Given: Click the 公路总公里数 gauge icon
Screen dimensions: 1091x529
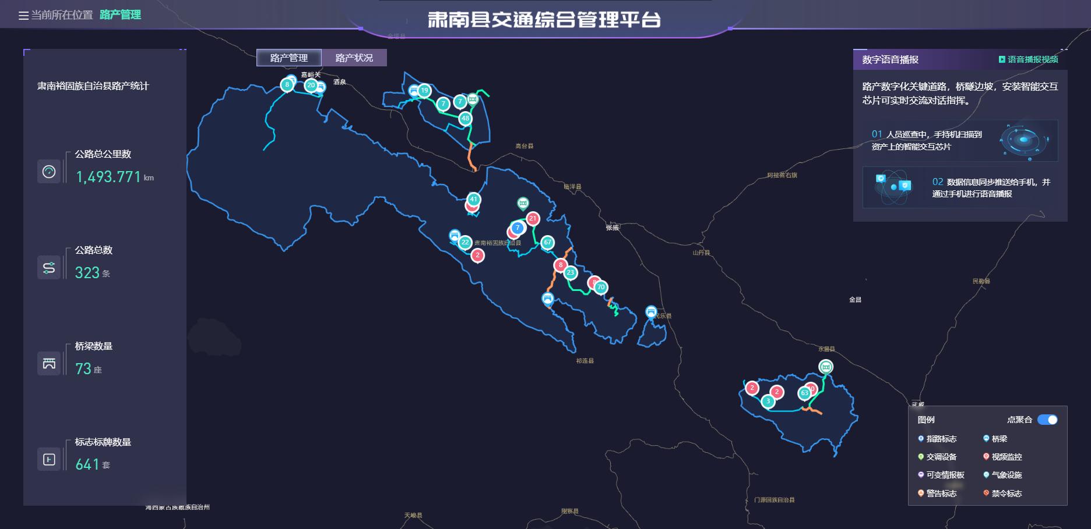Looking at the screenshot, I should click(x=49, y=172).
